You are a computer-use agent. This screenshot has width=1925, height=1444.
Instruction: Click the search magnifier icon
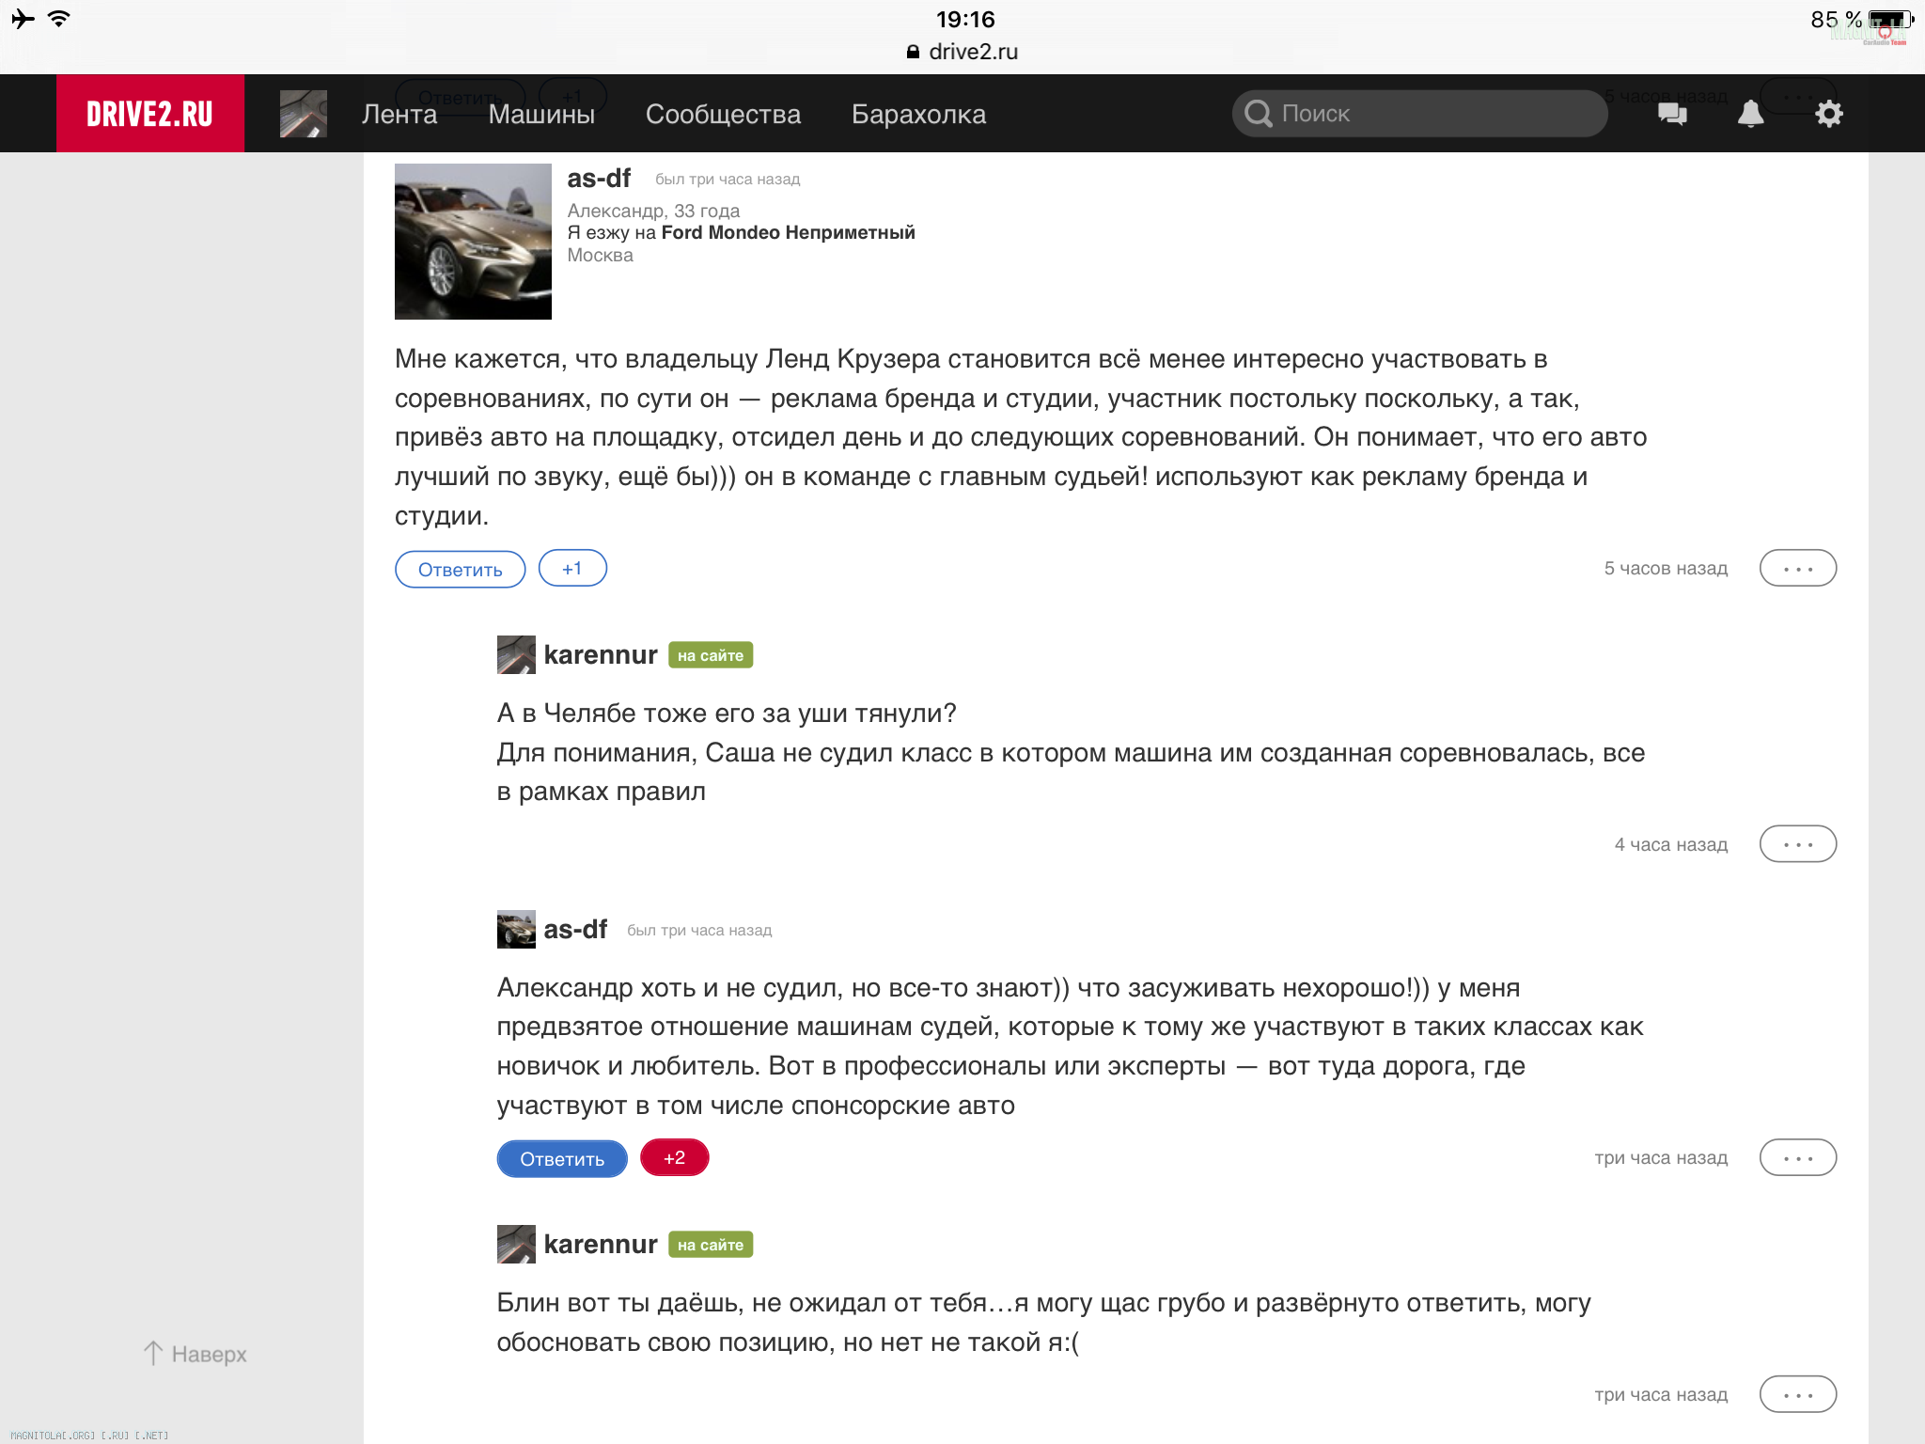[x=1259, y=114]
